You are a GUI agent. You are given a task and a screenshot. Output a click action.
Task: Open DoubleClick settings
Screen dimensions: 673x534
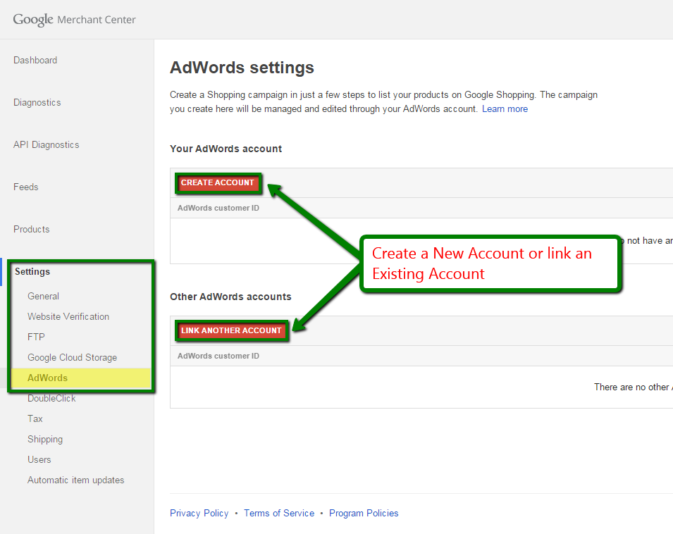point(51,398)
